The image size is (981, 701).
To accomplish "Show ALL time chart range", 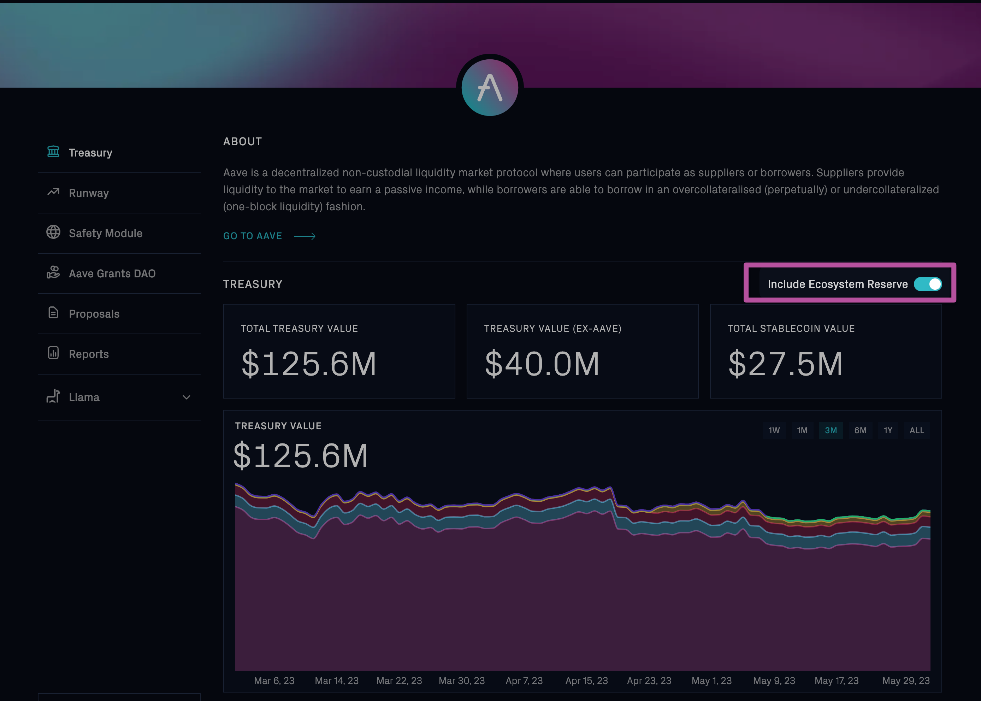I will (x=917, y=430).
